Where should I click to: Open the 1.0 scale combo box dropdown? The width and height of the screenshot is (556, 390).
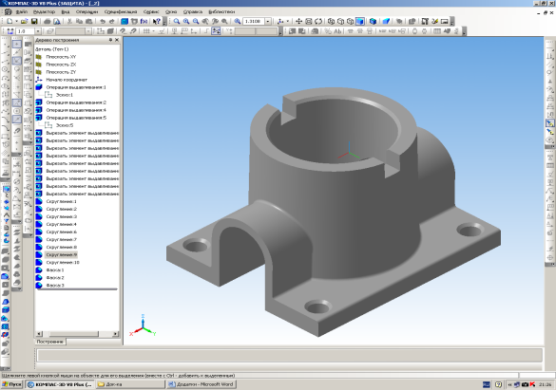38,31
